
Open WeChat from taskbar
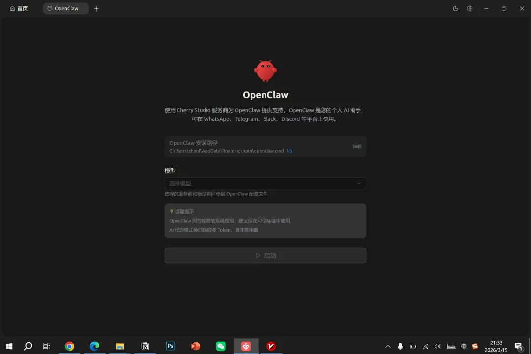point(220,346)
